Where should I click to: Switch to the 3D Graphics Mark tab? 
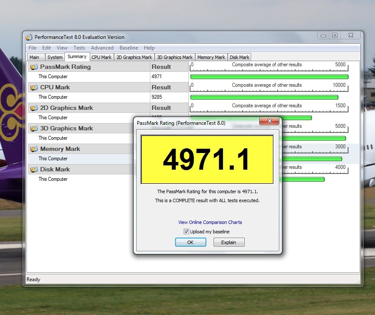click(175, 57)
